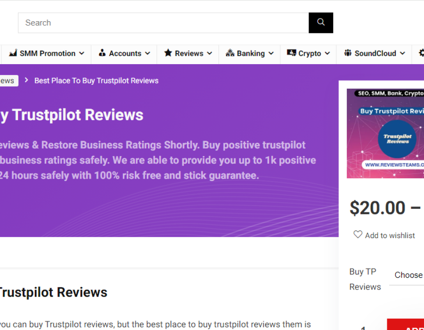Click the SoundCloud menu icon
This screenshot has height=330, width=424.
[348, 53]
